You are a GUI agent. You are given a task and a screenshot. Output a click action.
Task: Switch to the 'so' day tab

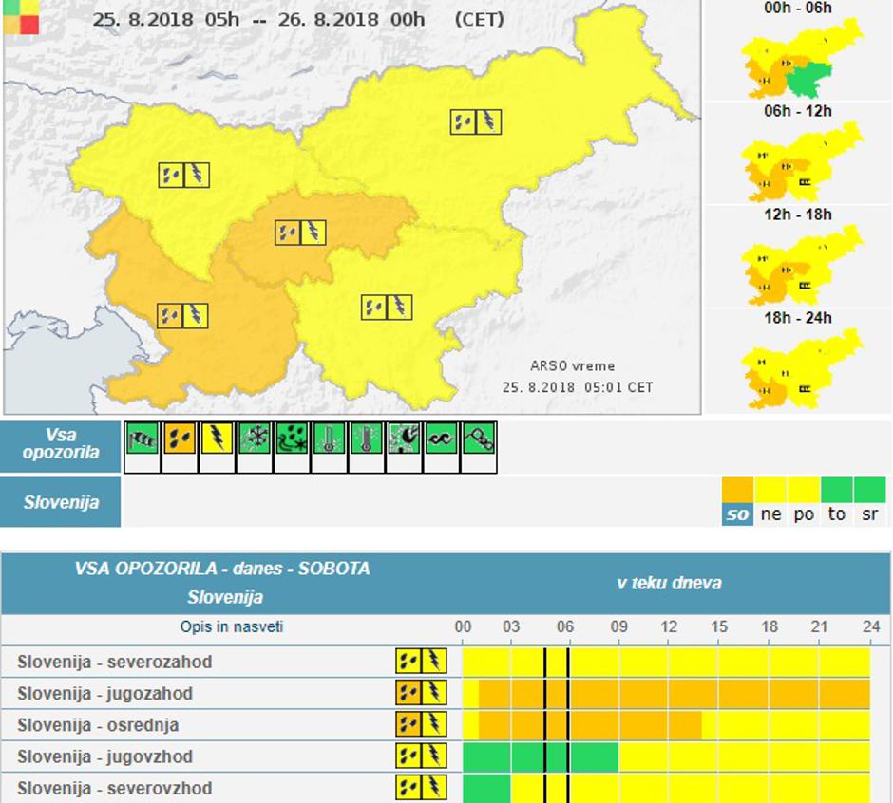pyautogui.click(x=737, y=514)
